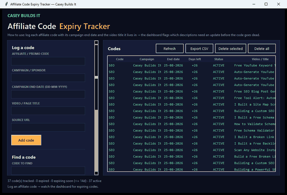This screenshot has height=195, width=287.
Task: Select the row 'I Built a Free Backlin'
Action: (191, 144)
